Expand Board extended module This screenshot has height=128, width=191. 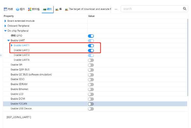[x=5, y=21]
